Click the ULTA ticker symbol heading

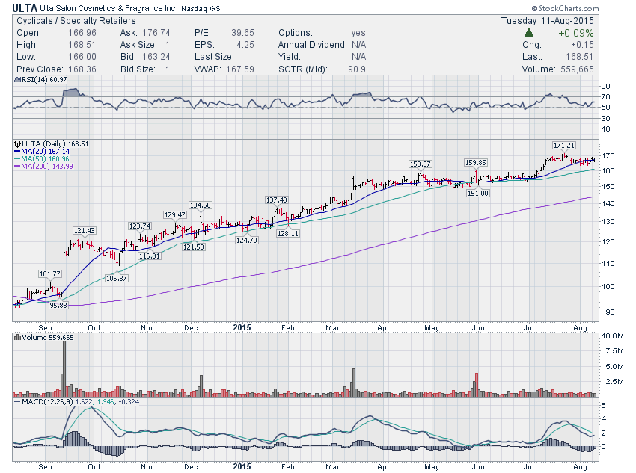pyautogui.click(x=25, y=8)
